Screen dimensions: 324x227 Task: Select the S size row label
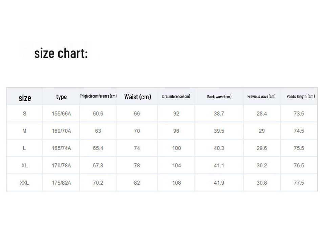[25, 113]
